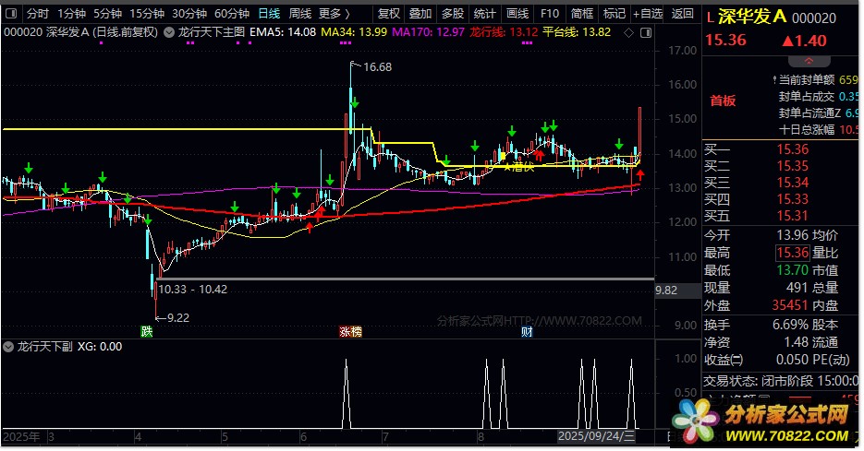Click the 深华发A stock name header
Viewport: 864px width, 451px height.
751,17
